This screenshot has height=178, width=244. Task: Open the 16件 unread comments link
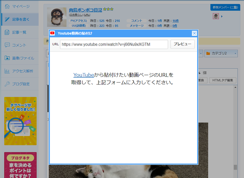[x=175, y=21]
